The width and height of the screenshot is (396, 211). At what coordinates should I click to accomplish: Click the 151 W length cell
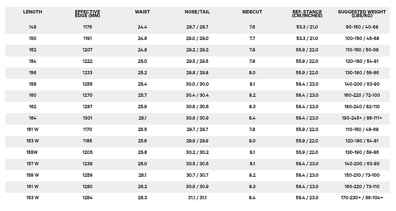[x=33, y=130]
